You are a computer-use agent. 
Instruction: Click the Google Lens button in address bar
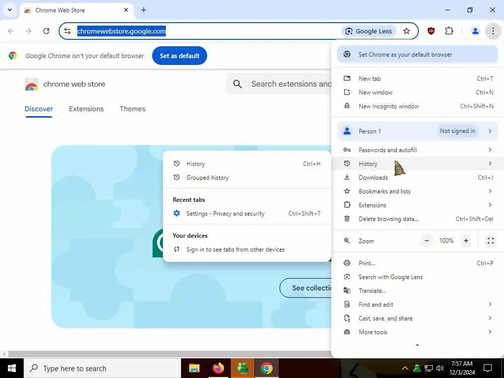[x=369, y=31]
